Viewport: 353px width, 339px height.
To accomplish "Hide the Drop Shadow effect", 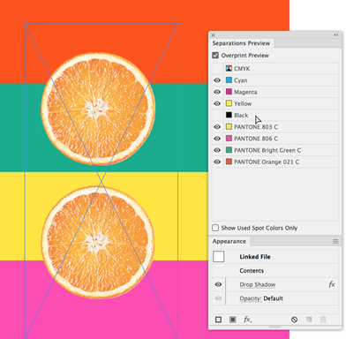I will (218, 284).
